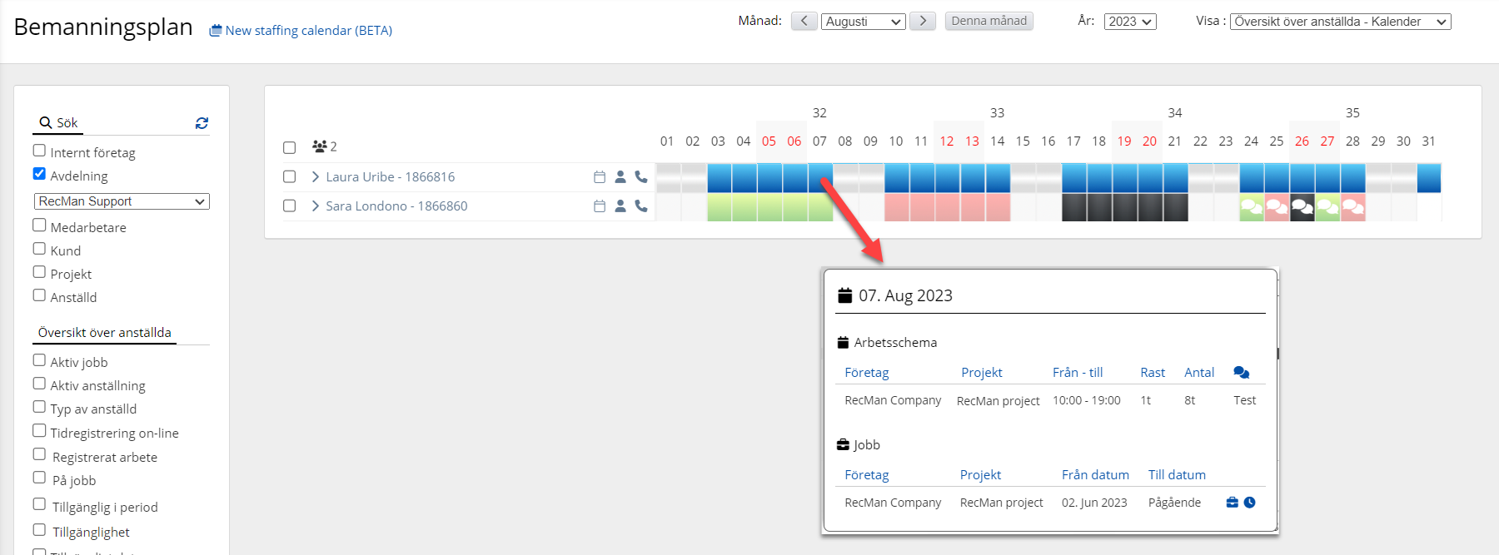Open the RecMan Support department dropdown
Viewport: 1499px width, 555px height.
coord(122,201)
